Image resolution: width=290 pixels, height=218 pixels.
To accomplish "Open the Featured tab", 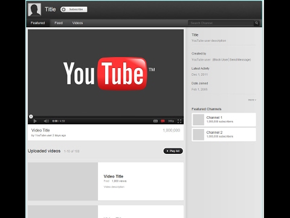I will 37,23.
